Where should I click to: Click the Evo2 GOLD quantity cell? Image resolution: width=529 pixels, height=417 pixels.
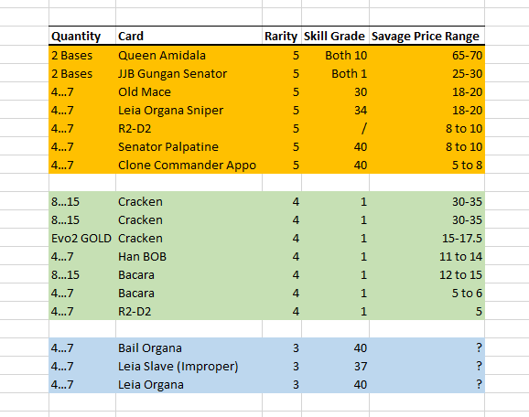click(x=82, y=238)
